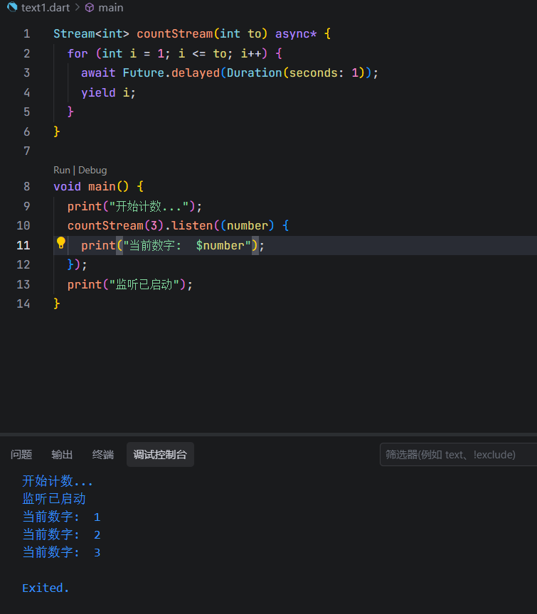Select the 调试控制台 tab

[x=160, y=454]
